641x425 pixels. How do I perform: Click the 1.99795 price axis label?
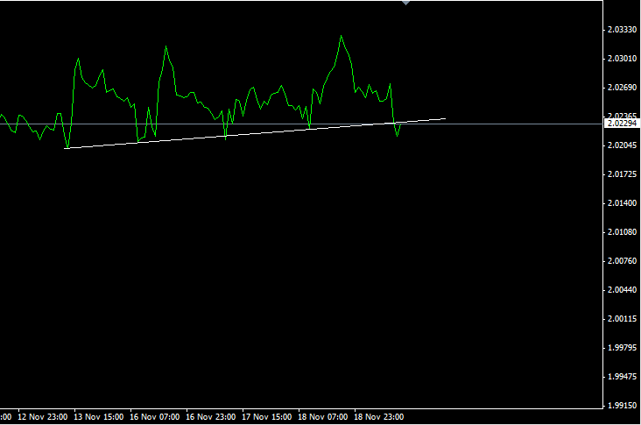coord(623,348)
